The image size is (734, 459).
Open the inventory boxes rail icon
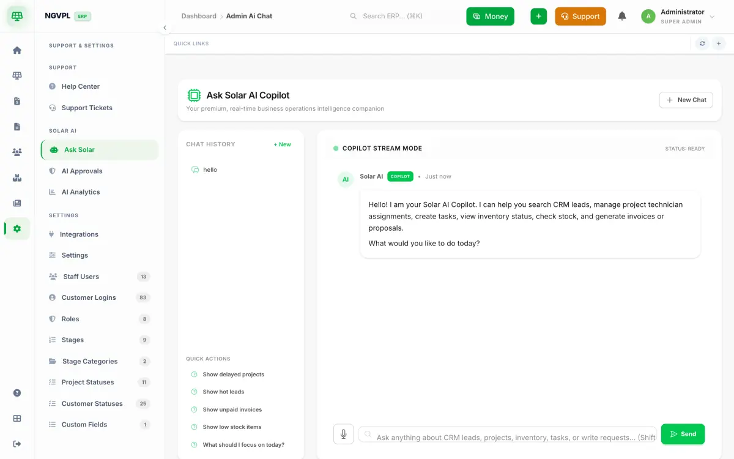pos(17,178)
